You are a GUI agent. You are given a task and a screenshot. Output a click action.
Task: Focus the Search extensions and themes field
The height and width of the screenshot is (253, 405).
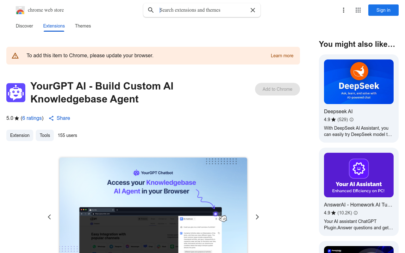(202, 10)
